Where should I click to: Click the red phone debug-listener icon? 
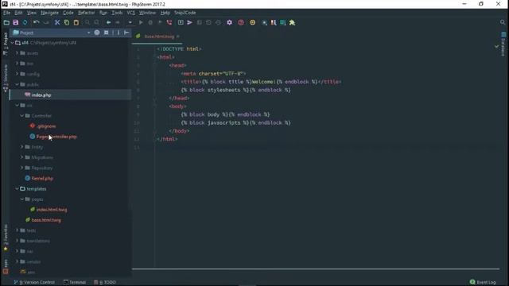169,23
